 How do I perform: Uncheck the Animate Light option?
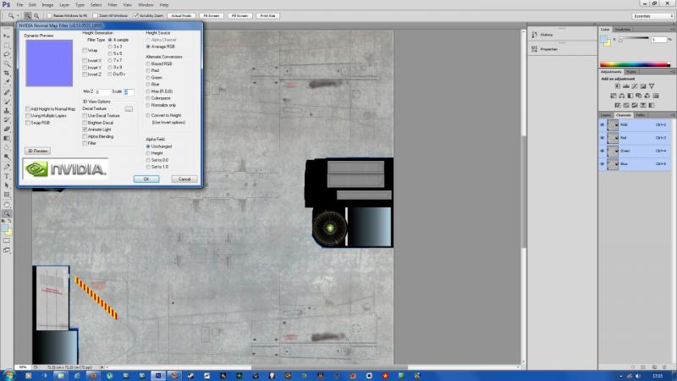click(85, 130)
